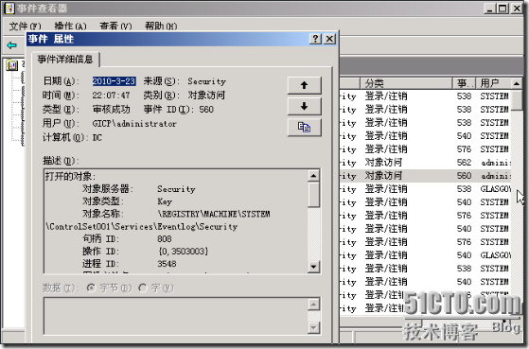Show the previous event with up arrow

pyautogui.click(x=304, y=85)
